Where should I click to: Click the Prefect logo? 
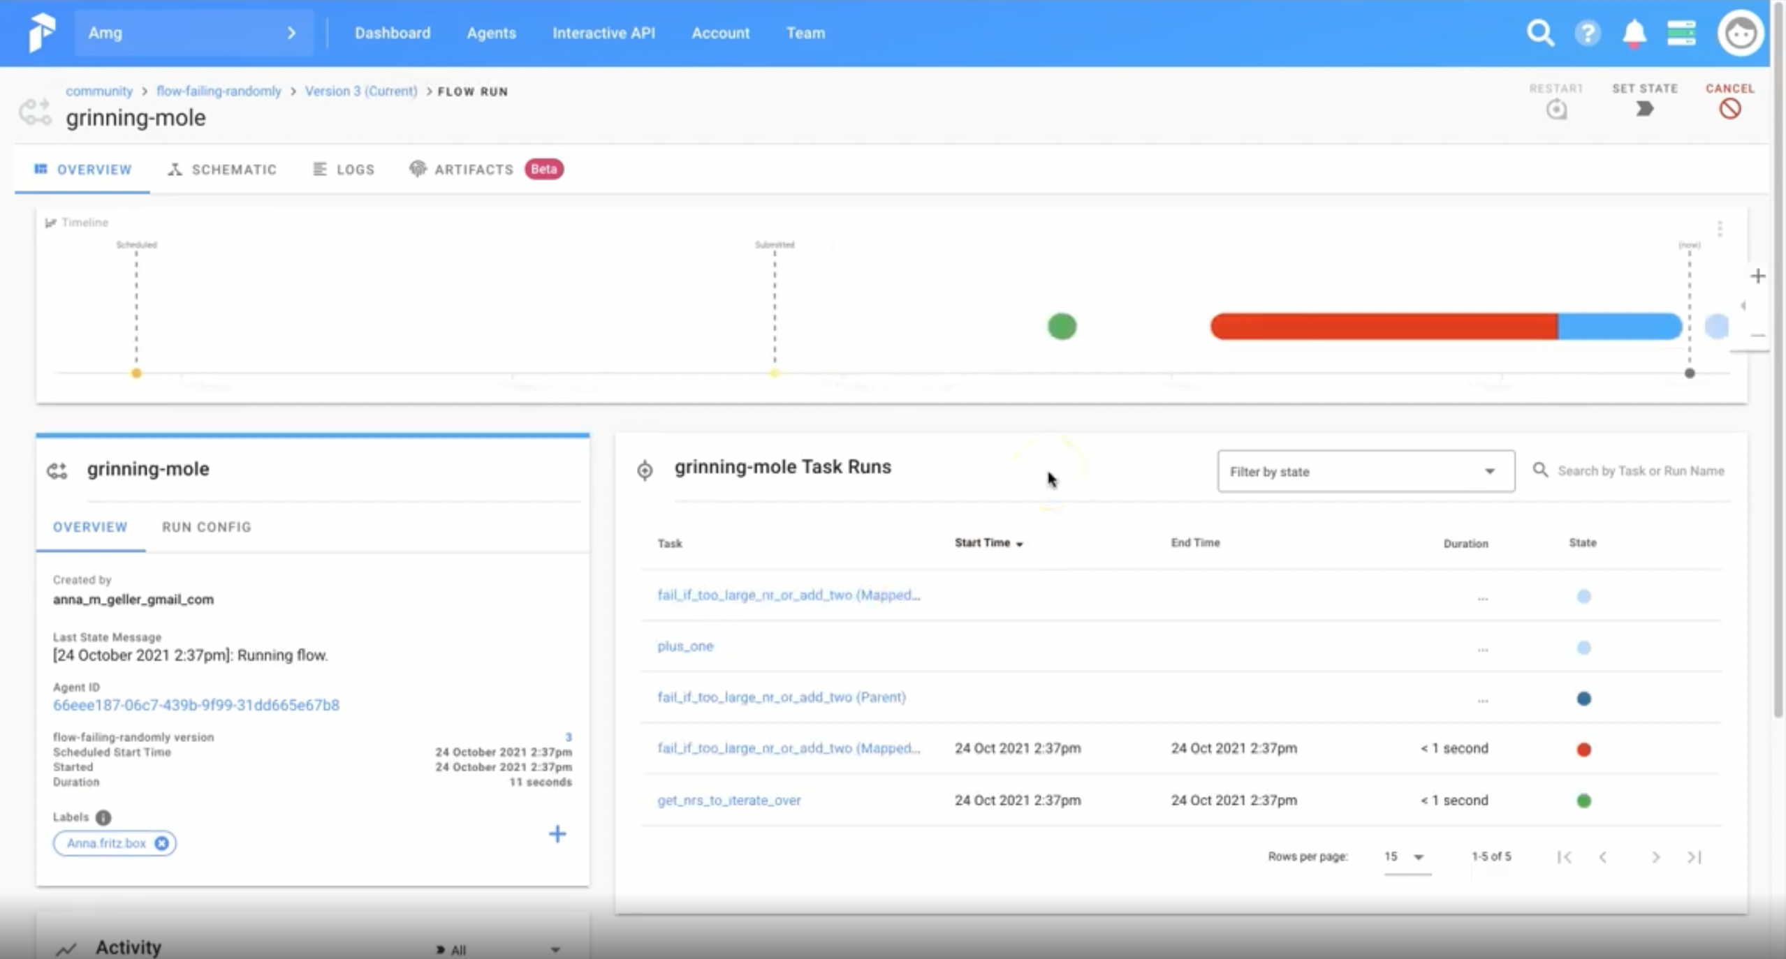click(x=42, y=33)
